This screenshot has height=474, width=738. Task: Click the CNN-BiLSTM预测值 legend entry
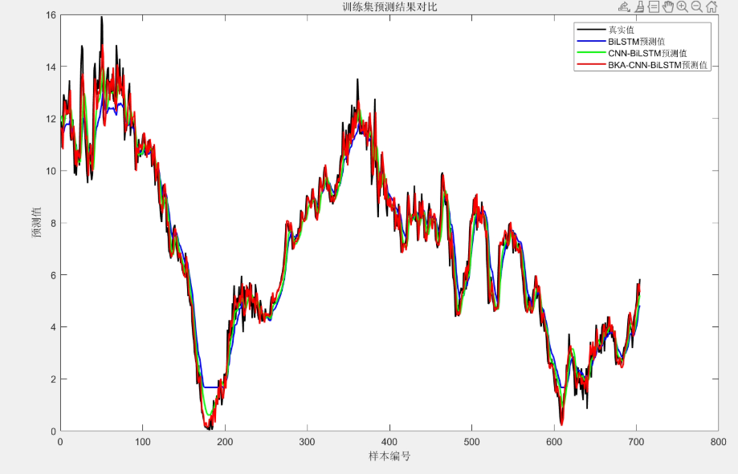pyautogui.click(x=647, y=54)
